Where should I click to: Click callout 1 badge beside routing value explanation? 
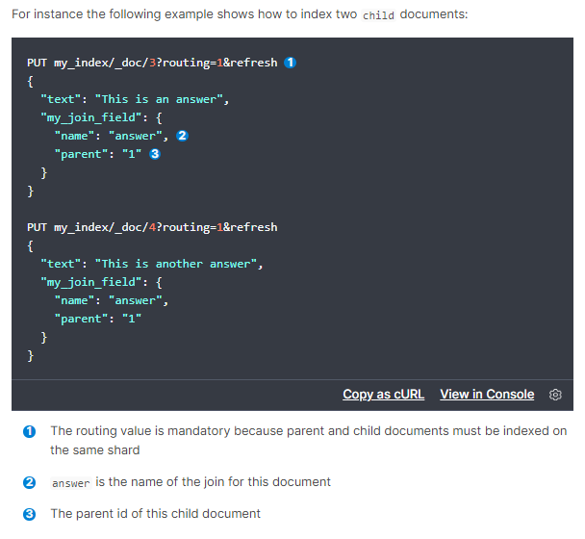point(29,431)
